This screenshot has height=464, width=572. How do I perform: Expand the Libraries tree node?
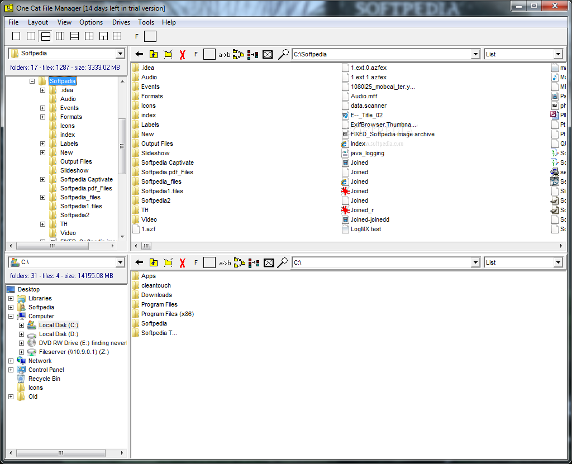tap(11, 298)
